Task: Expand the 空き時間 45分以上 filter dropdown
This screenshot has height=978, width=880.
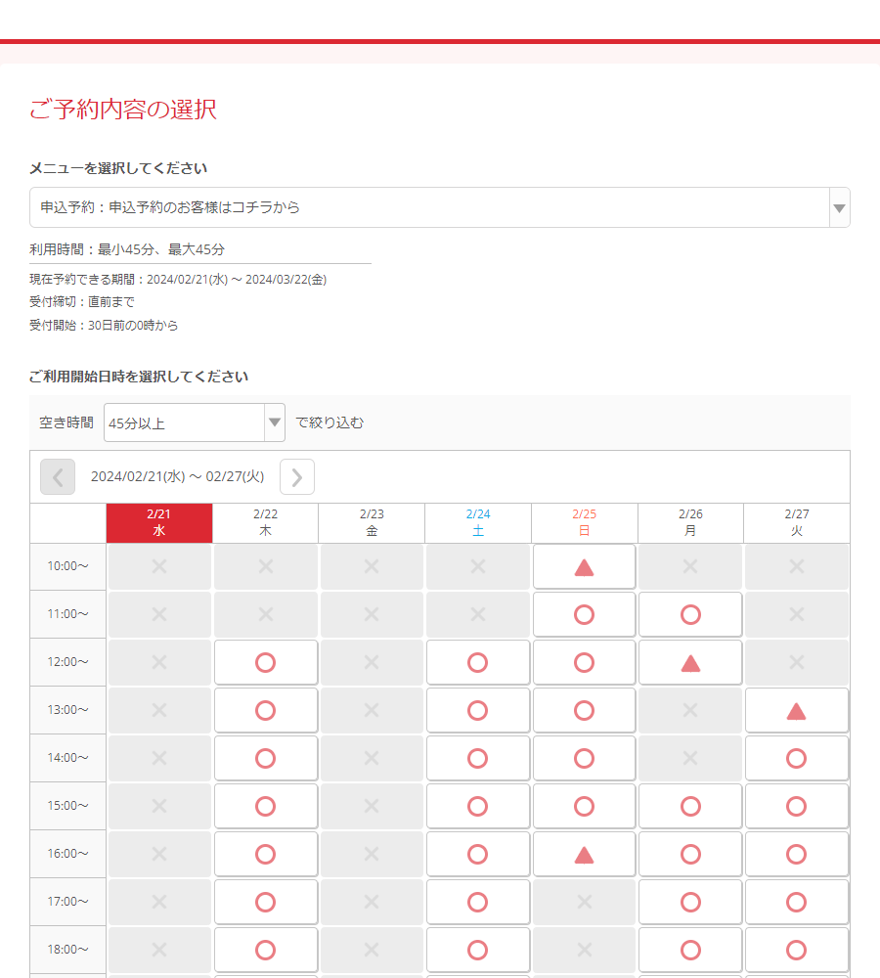Action: click(x=195, y=422)
